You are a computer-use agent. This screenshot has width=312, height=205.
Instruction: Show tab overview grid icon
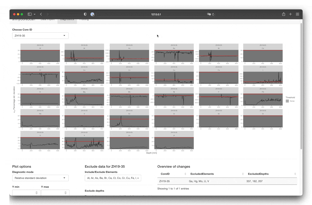coord(297,14)
